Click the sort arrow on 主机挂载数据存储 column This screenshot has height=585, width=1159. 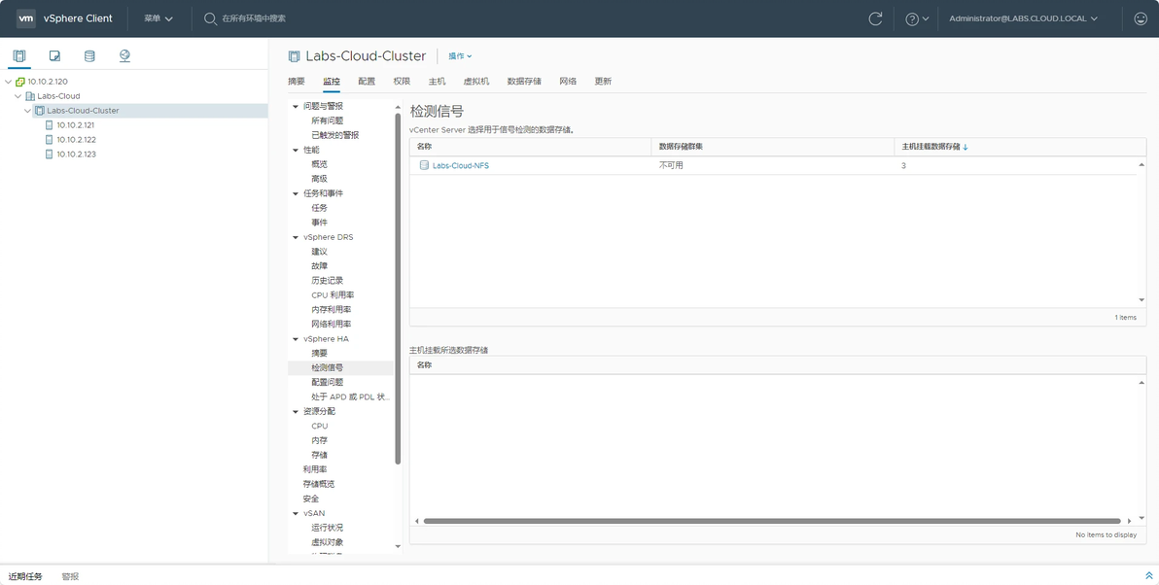[966, 147]
